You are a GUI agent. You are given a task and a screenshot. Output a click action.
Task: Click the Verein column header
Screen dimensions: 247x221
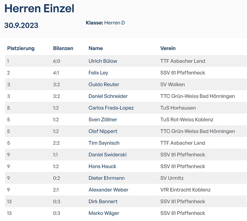coord(168,48)
